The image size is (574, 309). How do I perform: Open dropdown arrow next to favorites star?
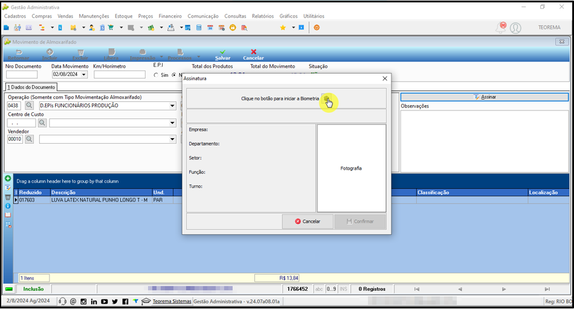[x=293, y=28]
